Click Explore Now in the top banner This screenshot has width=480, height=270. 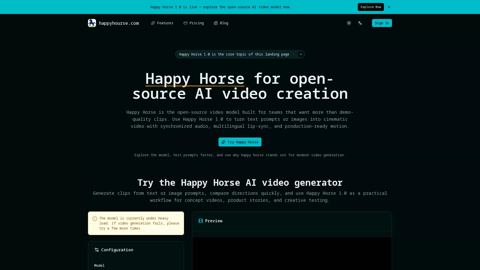coord(370,7)
